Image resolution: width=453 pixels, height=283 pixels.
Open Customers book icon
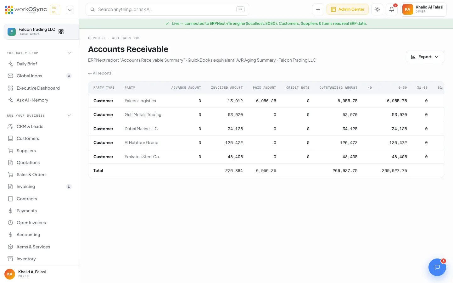pos(10,138)
